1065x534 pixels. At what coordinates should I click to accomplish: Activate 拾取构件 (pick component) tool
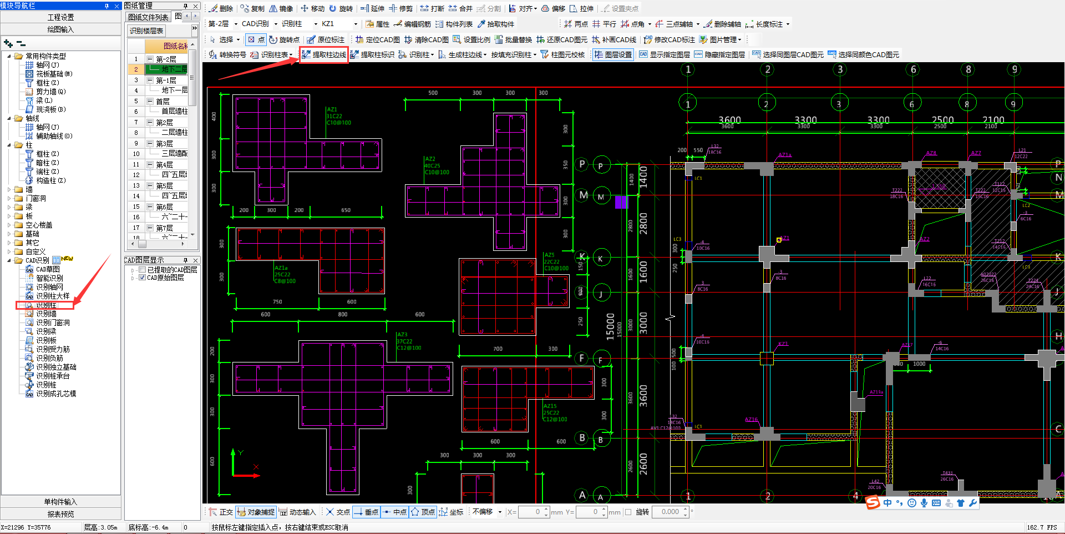point(496,24)
